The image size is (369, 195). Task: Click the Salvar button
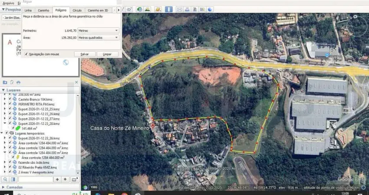pyautogui.click(x=85, y=54)
